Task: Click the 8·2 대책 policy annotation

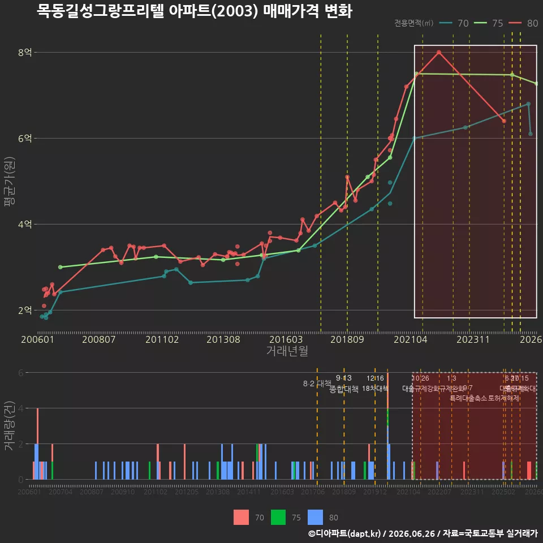Action: click(317, 383)
